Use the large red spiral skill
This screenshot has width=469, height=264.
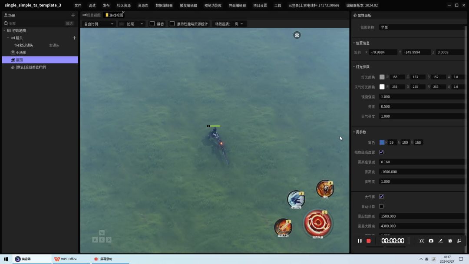point(318,222)
